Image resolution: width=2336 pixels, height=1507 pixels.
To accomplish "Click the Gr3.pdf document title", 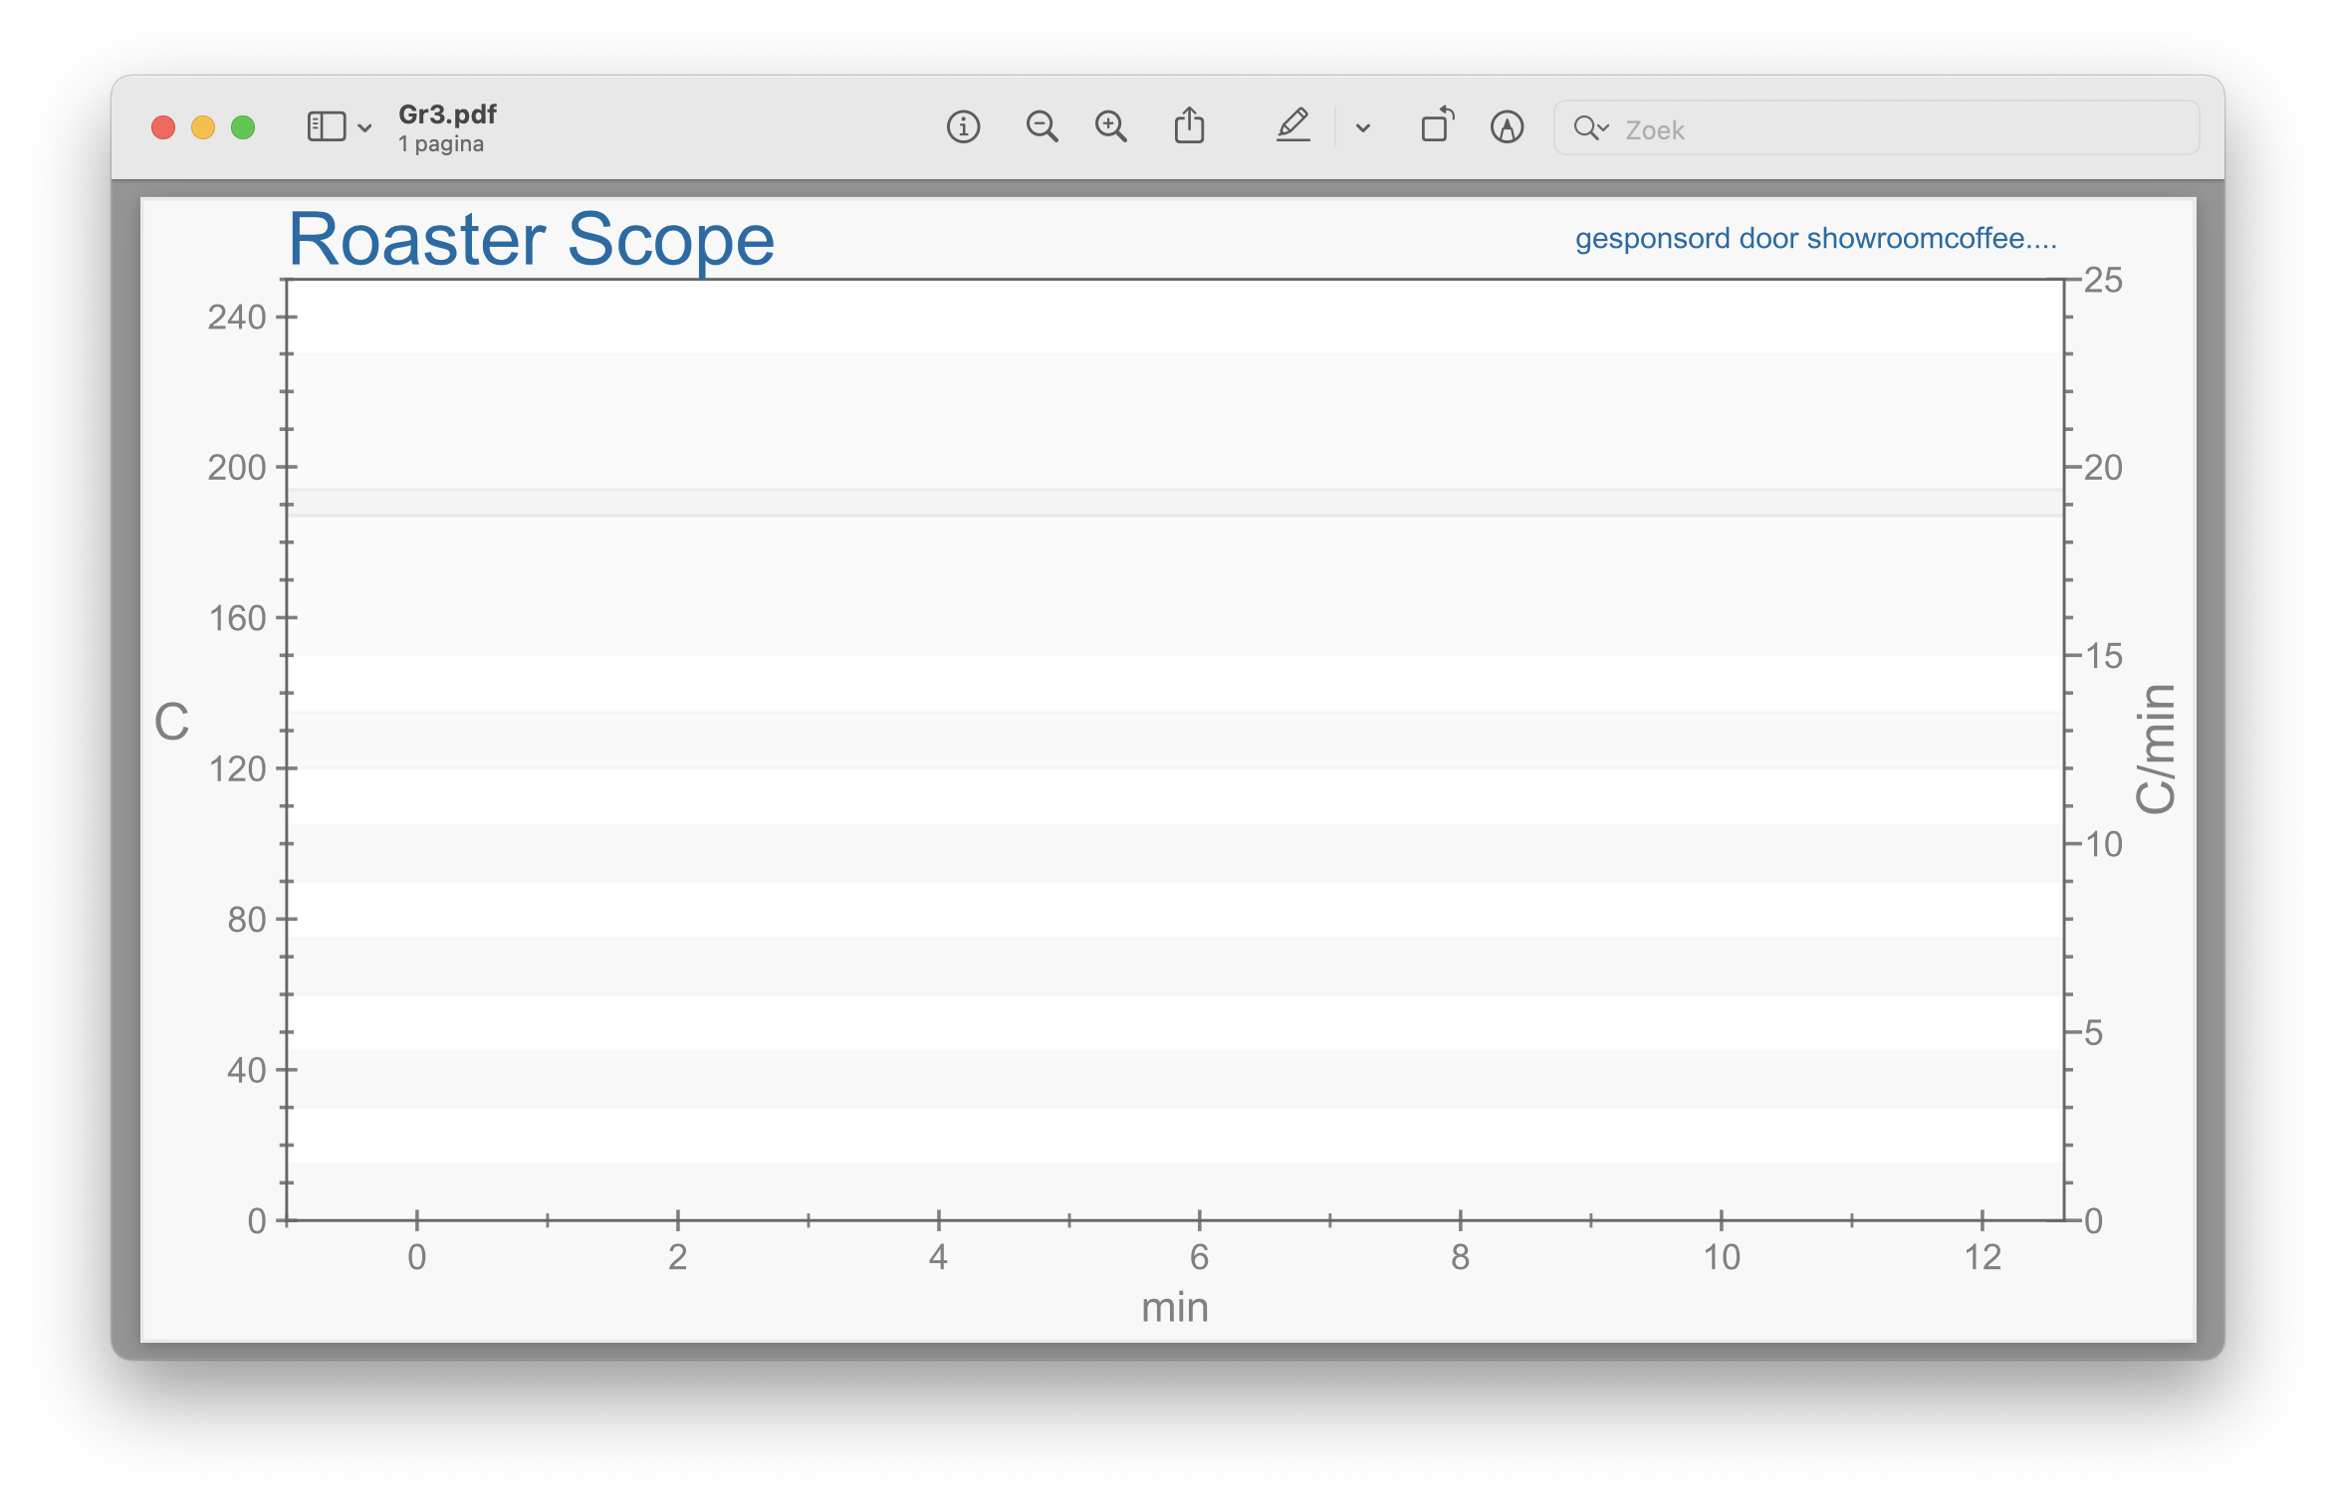I will [447, 114].
